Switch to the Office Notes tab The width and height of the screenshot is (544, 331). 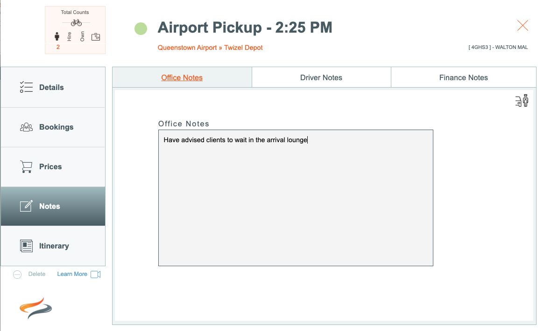[182, 77]
